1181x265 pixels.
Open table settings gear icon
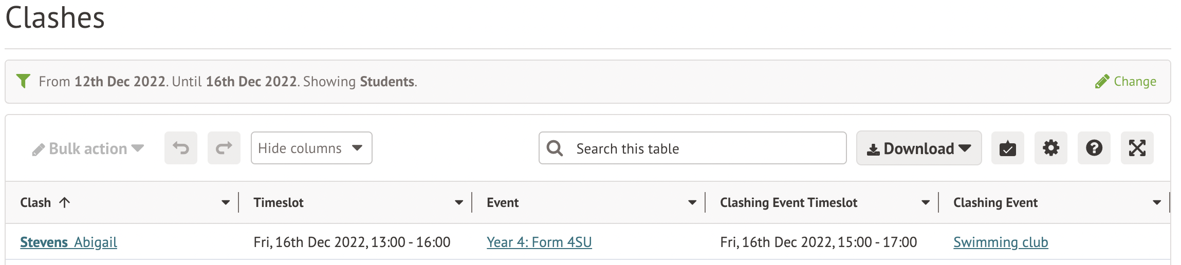pyautogui.click(x=1050, y=148)
